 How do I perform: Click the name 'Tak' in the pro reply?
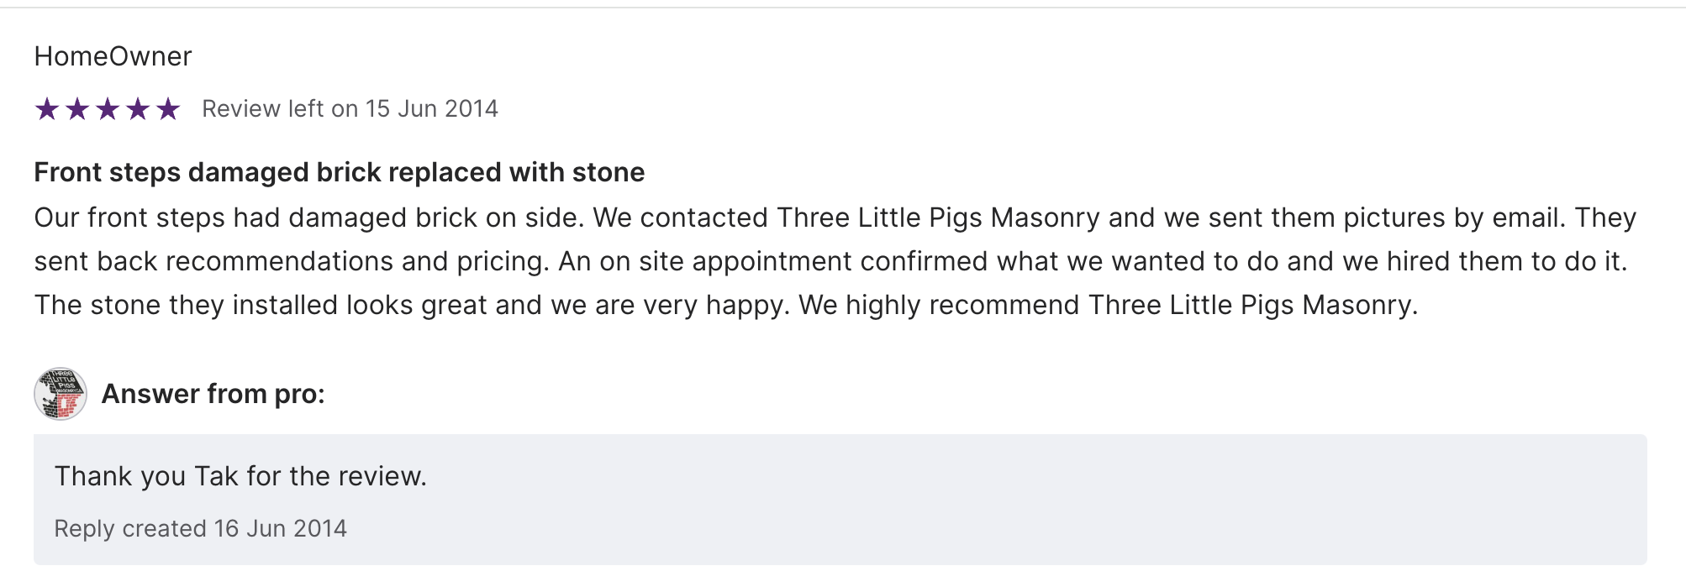[216, 476]
